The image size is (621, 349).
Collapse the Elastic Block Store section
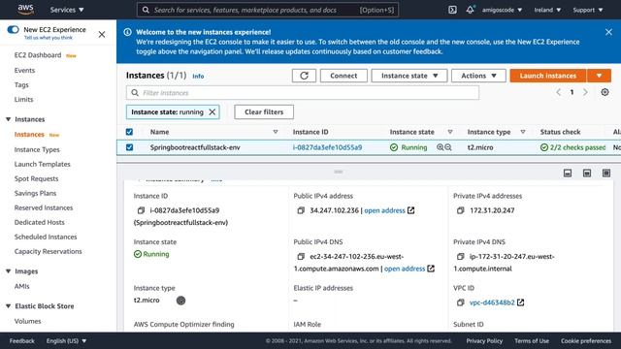pos(8,306)
